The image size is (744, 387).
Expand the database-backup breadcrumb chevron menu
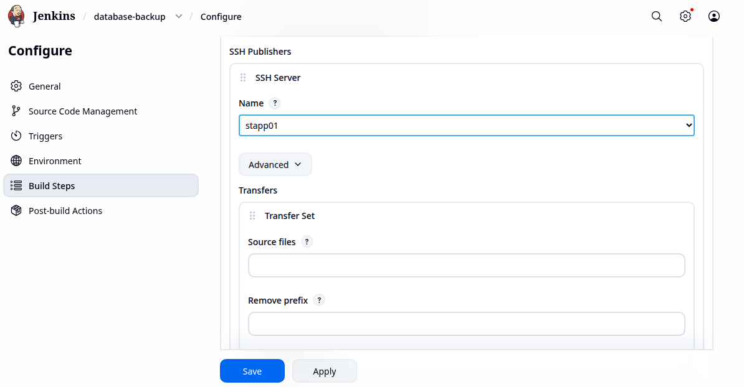[x=179, y=16]
